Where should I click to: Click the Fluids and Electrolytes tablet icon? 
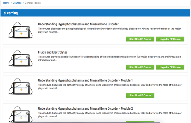coord(21,58)
